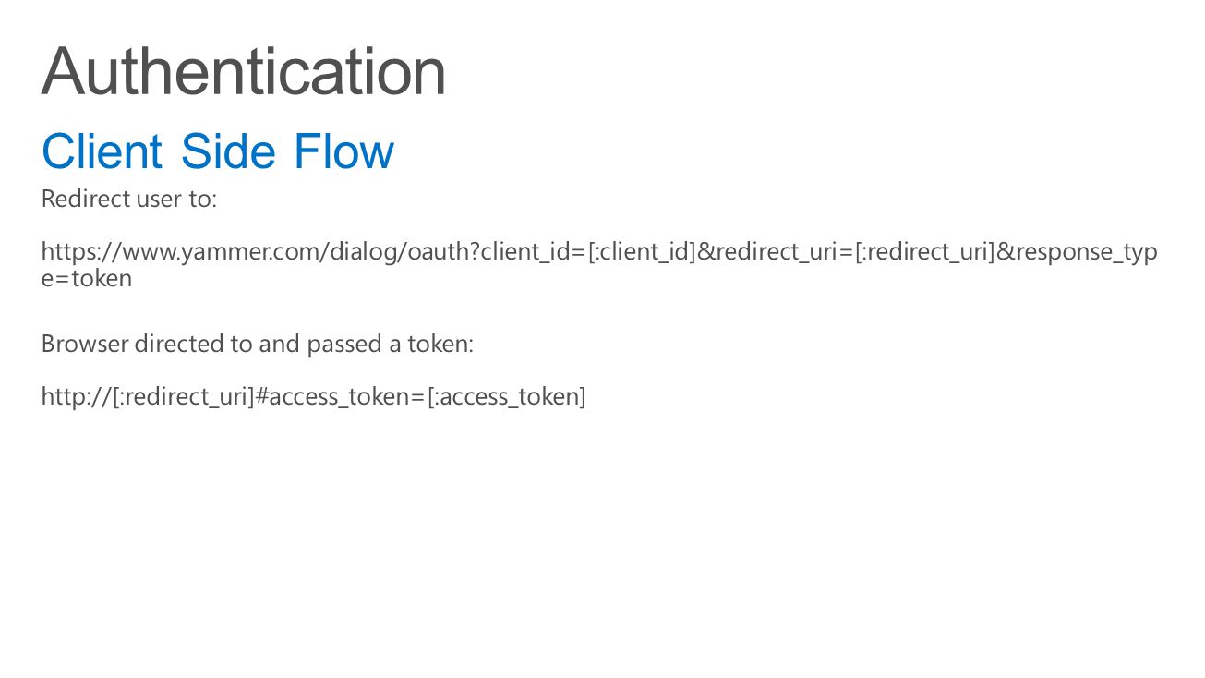The width and height of the screenshot is (1205, 678).
Task: Click the word "Flow" in the subtitle
Action: (x=344, y=151)
